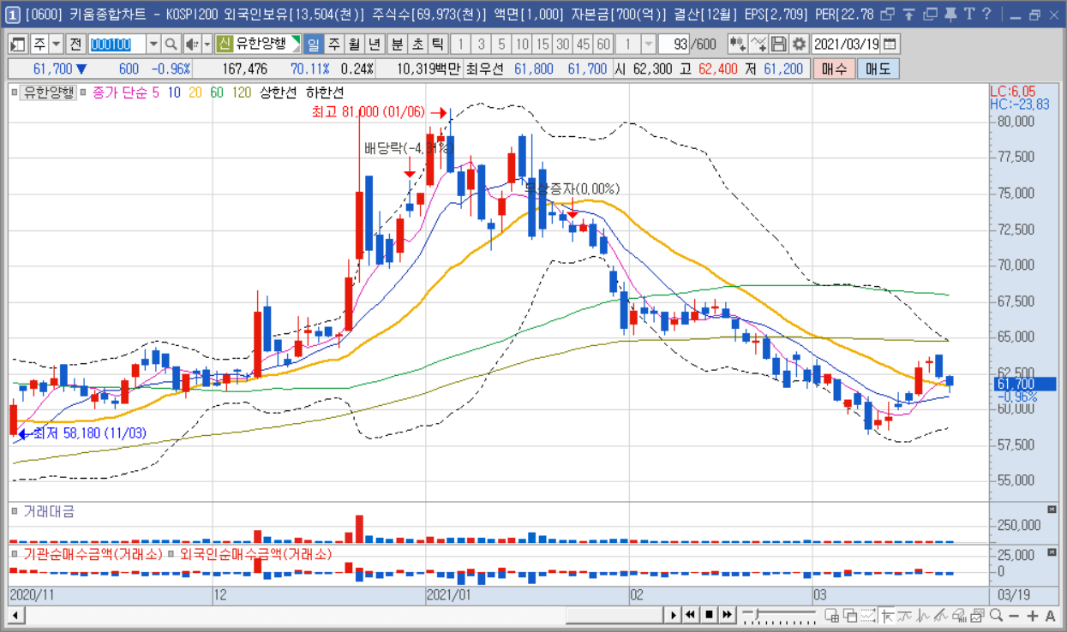1067x632 pixels.
Task: Click the chart zoom magnifier icon bottom
Action: pyautogui.click(x=995, y=615)
